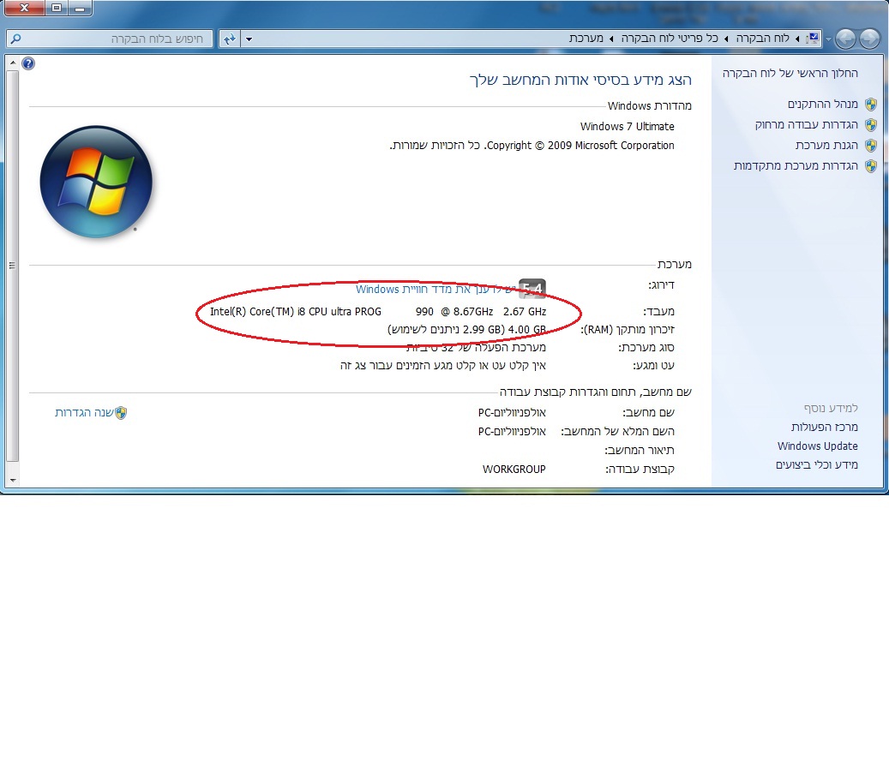The height and width of the screenshot is (778, 889).
Task: Click the refresh arrows button
Action: (229, 39)
